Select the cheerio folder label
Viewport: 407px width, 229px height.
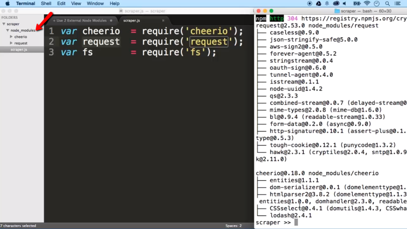point(21,37)
